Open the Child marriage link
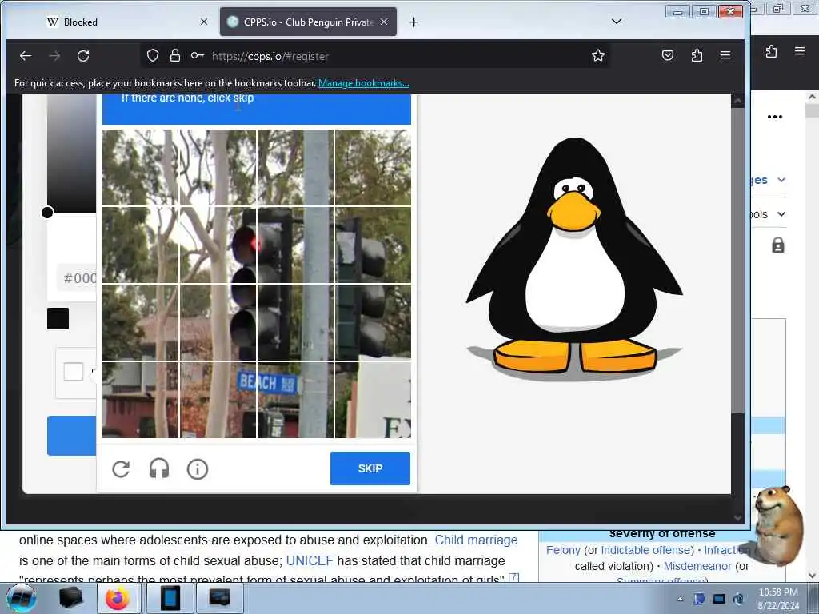 [x=477, y=540]
